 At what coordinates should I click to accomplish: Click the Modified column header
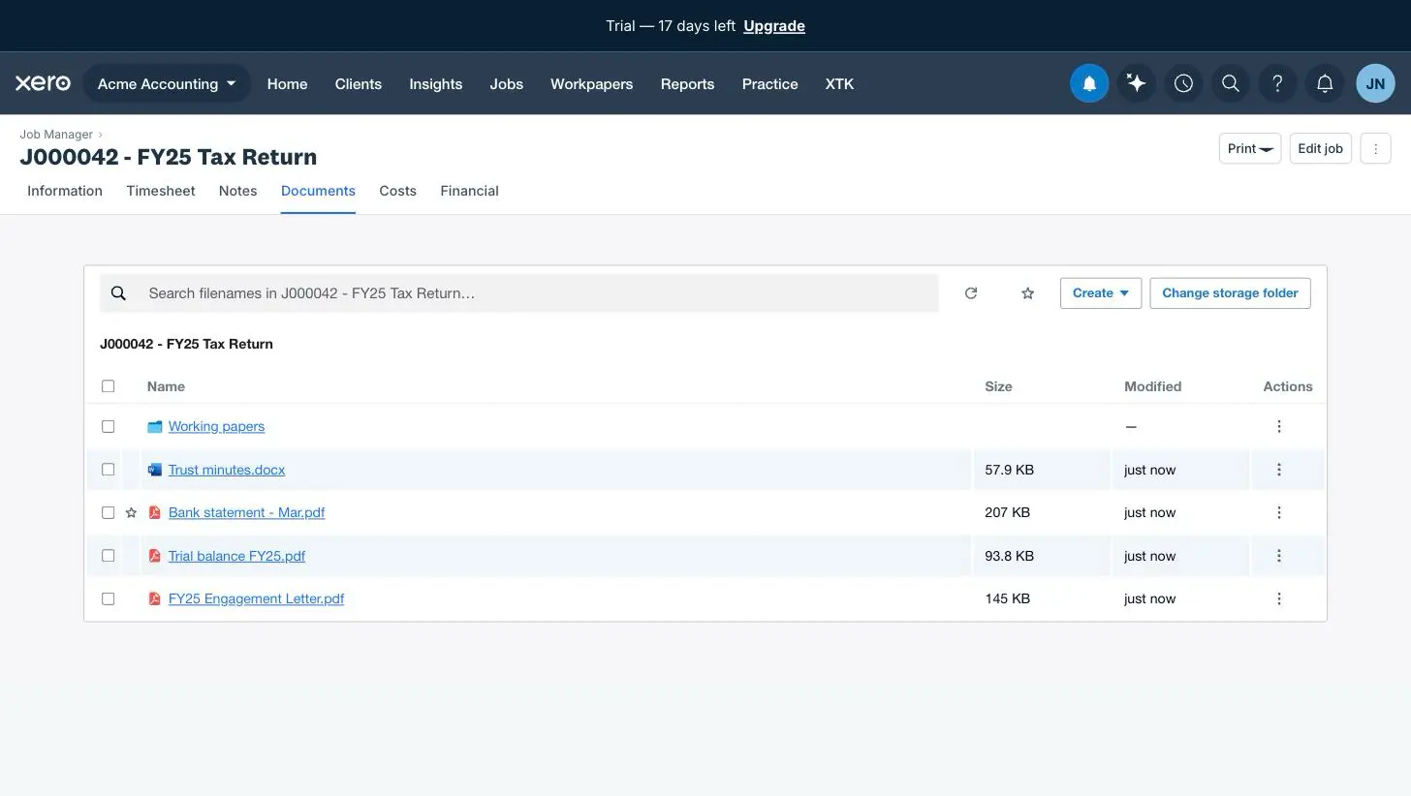pyautogui.click(x=1152, y=386)
